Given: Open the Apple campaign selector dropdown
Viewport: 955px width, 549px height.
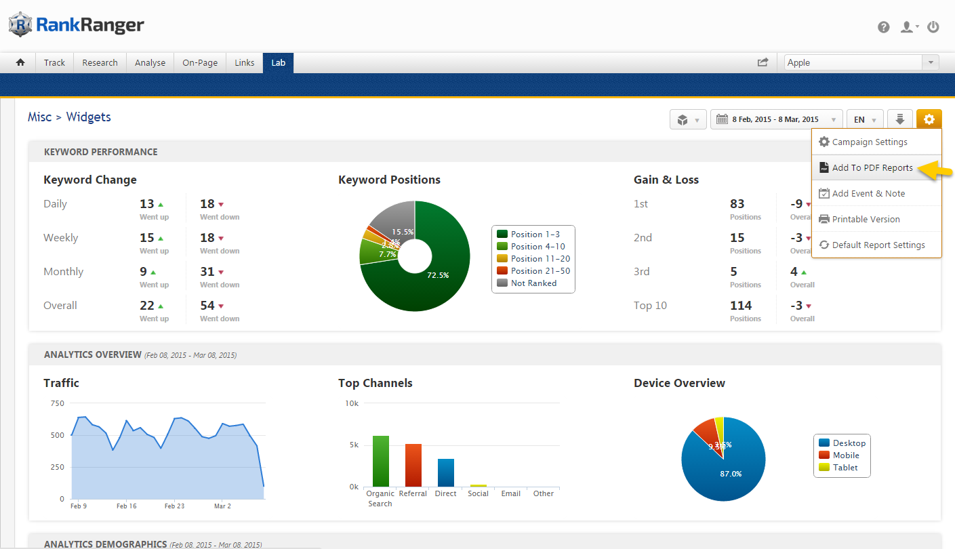Looking at the screenshot, I should tap(861, 62).
